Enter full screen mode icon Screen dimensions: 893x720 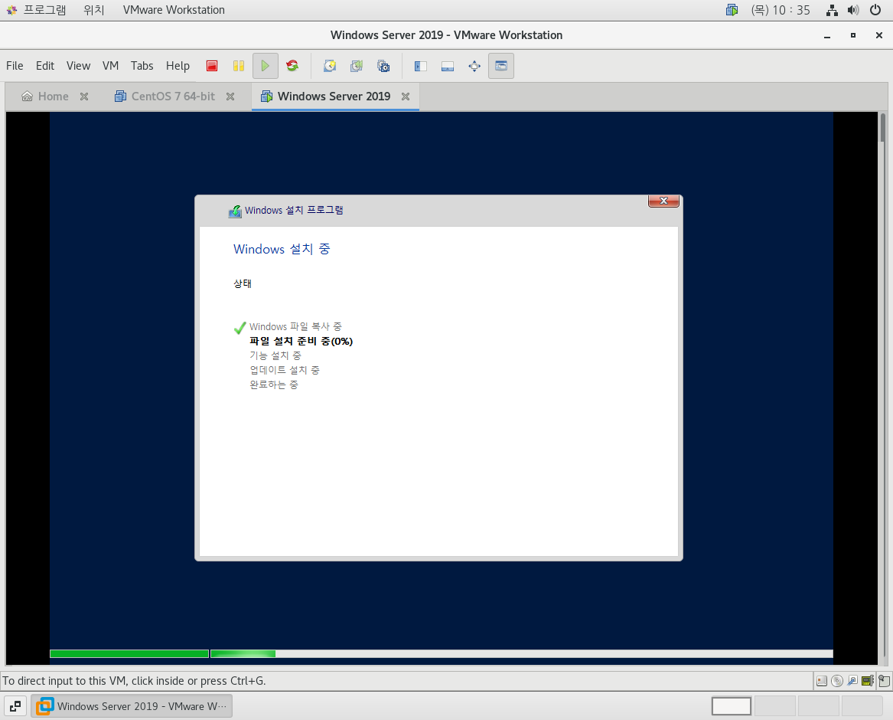(x=474, y=66)
